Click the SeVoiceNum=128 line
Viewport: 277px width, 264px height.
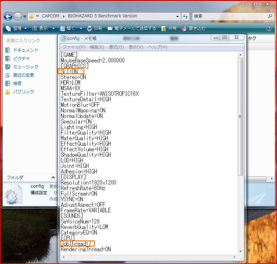(x=80, y=221)
